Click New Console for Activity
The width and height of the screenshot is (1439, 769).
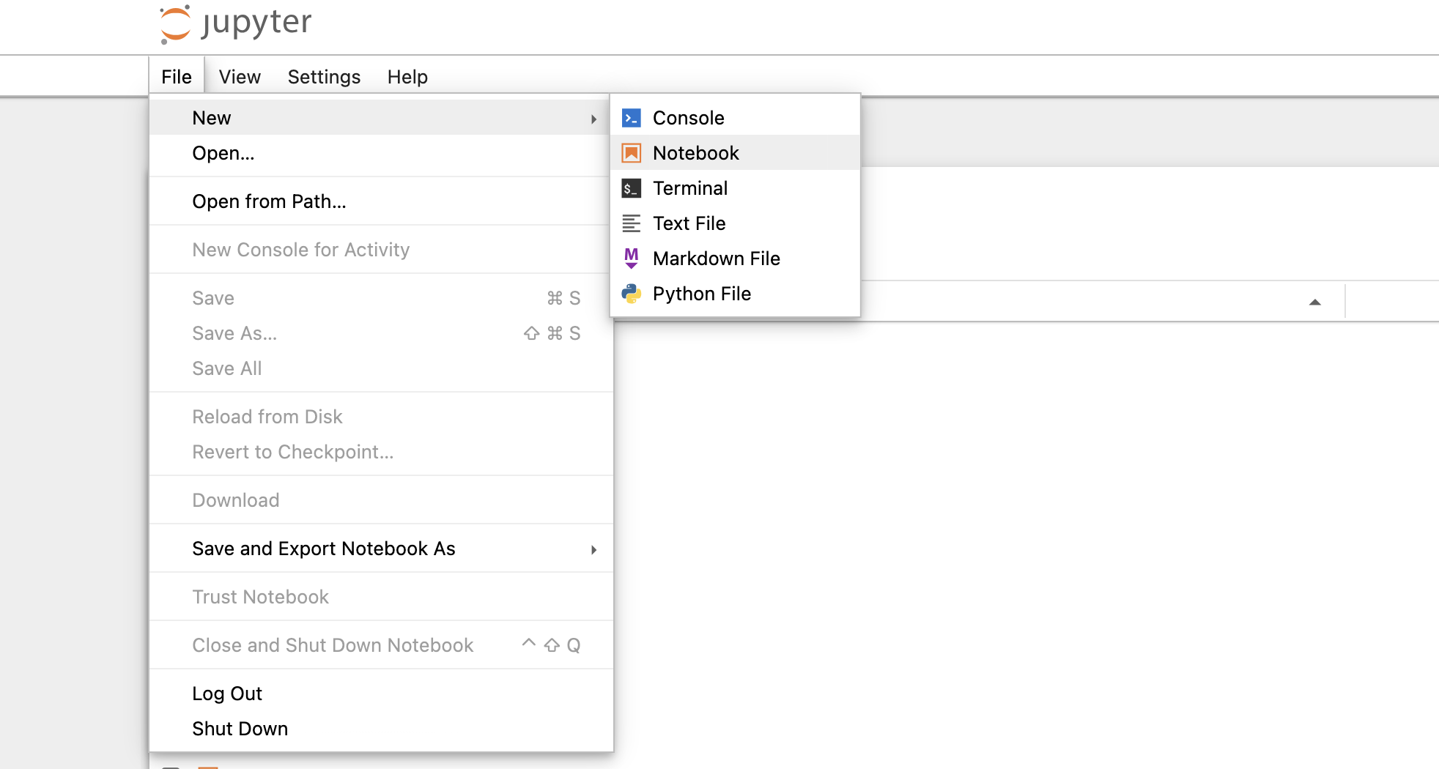click(x=381, y=250)
